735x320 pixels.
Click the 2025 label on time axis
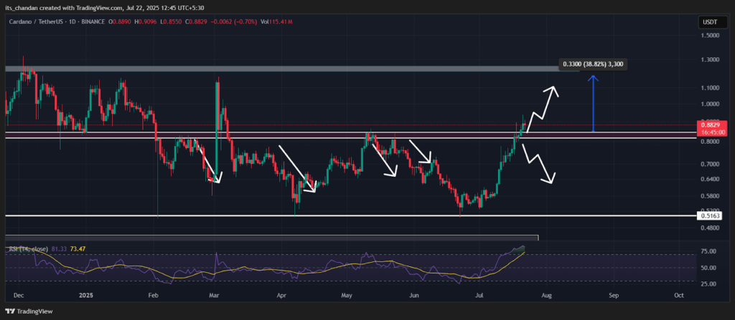(x=86, y=296)
